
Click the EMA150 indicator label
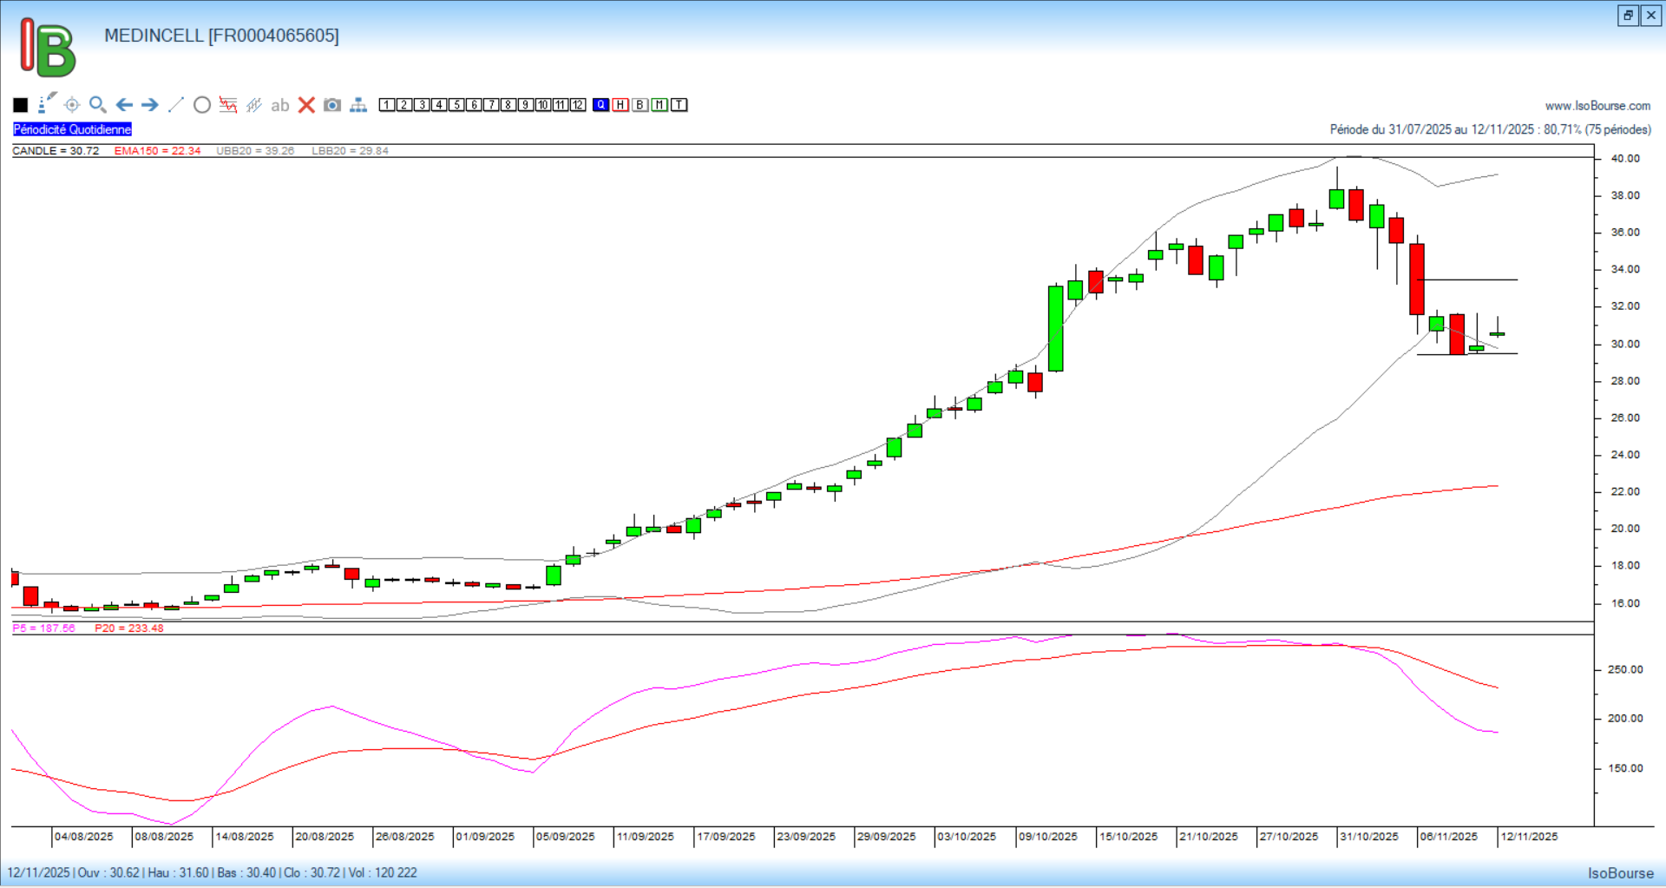click(x=157, y=151)
